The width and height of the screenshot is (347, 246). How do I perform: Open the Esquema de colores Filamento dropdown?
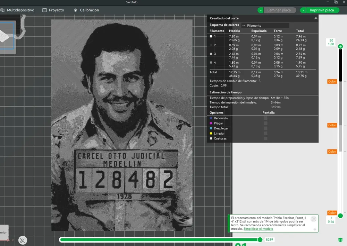pos(265,25)
